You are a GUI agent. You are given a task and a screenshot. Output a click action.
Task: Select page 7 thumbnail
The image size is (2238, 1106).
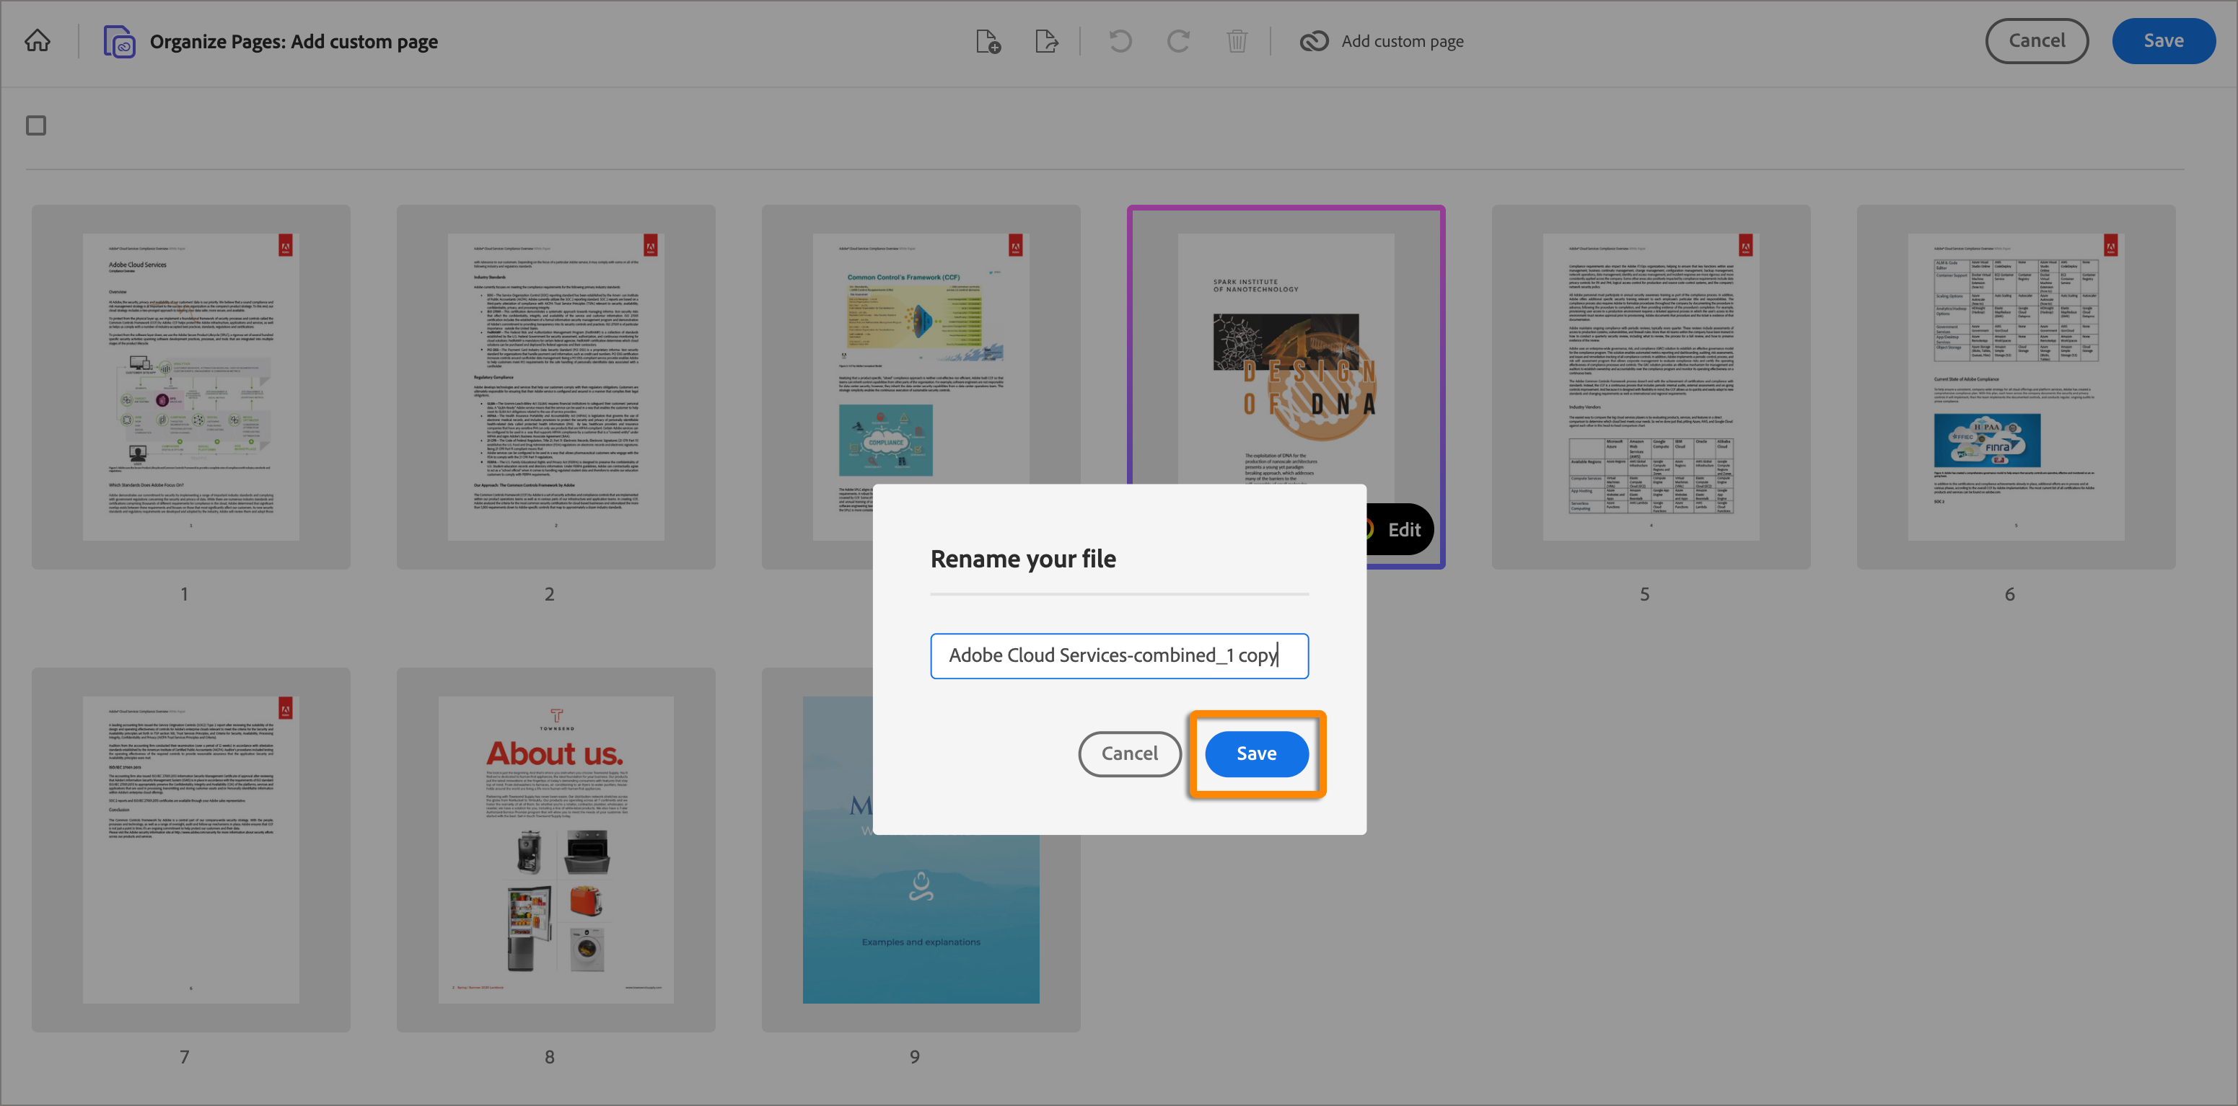click(191, 849)
